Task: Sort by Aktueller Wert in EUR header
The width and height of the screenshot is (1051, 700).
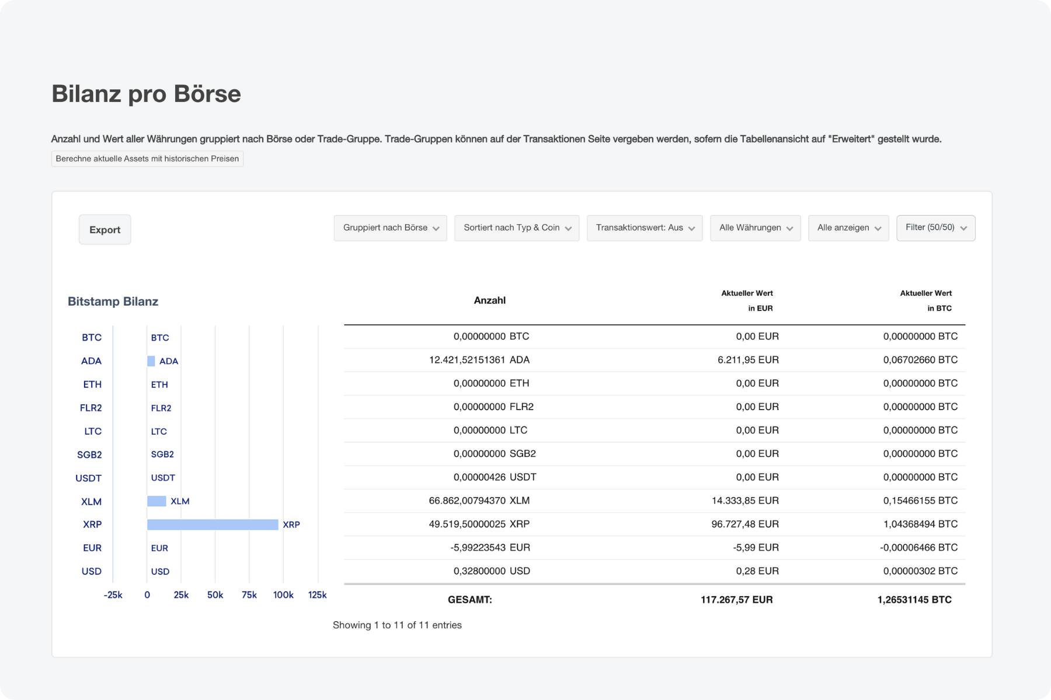Action: pyautogui.click(x=747, y=300)
